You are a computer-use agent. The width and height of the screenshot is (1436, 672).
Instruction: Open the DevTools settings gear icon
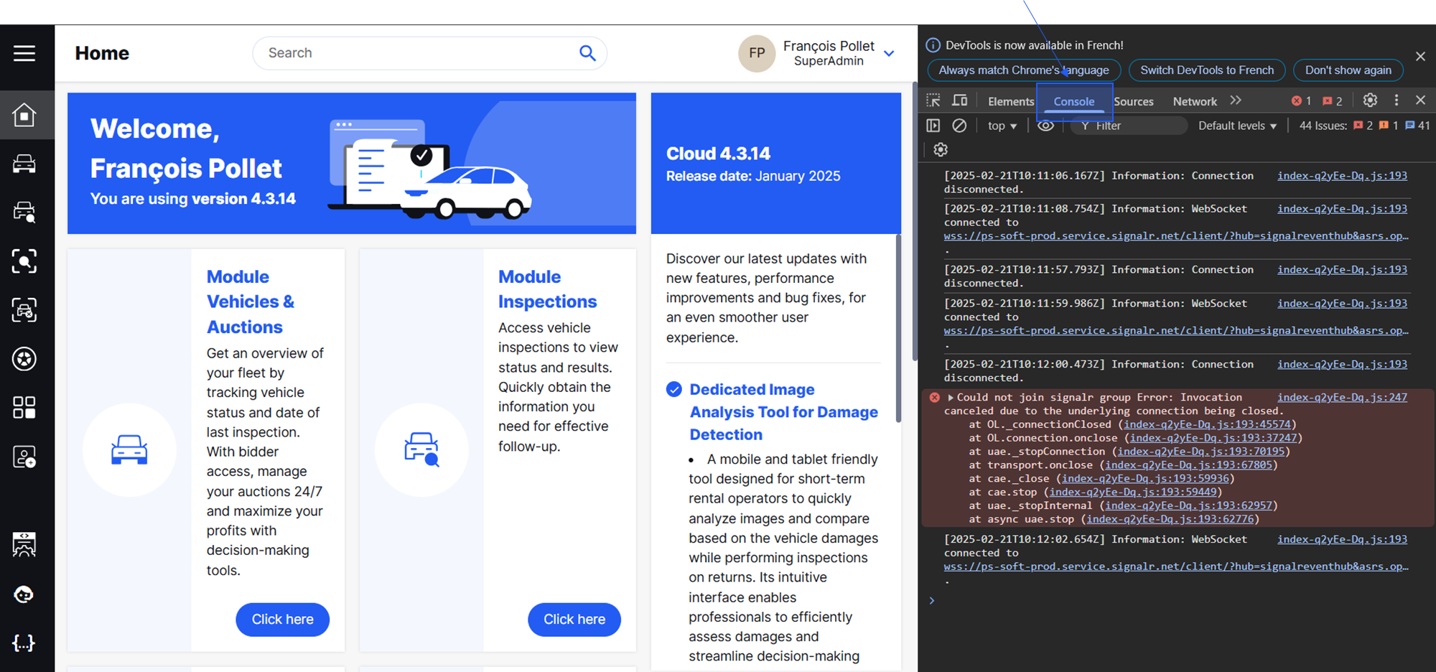[1370, 101]
